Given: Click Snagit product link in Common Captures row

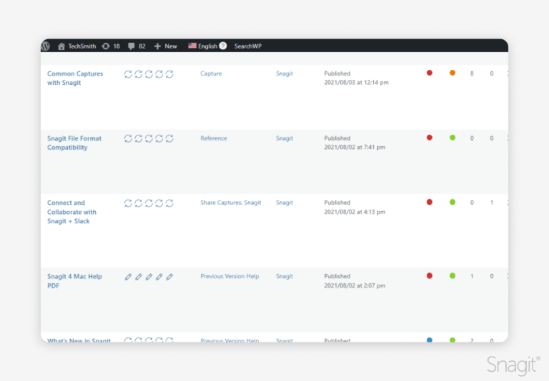Looking at the screenshot, I should point(285,73).
